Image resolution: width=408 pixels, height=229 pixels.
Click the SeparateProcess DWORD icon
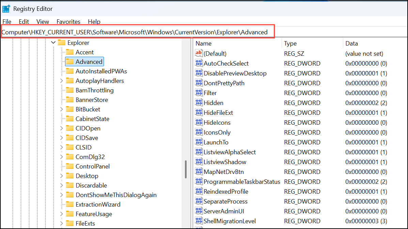(x=199, y=201)
